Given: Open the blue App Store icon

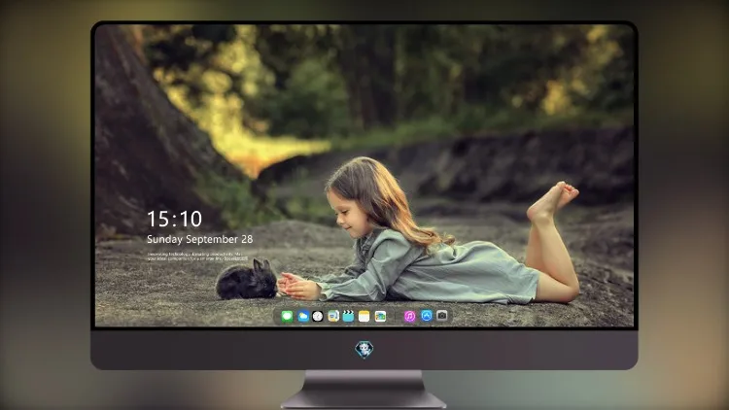Looking at the screenshot, I should [x=427, y=316].
